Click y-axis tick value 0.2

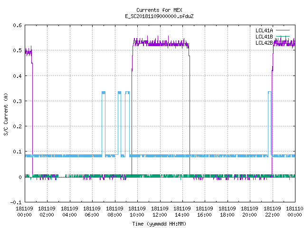pyautogui.click(x=17, y=126)
